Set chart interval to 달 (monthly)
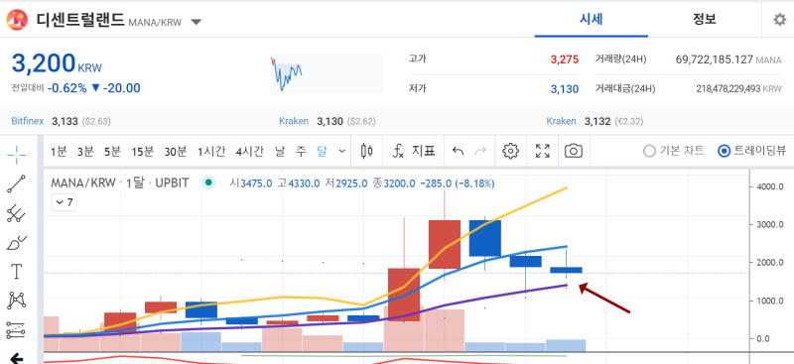Image resolution: width=794 pixels, height=364 pixels. click(322, 152)
